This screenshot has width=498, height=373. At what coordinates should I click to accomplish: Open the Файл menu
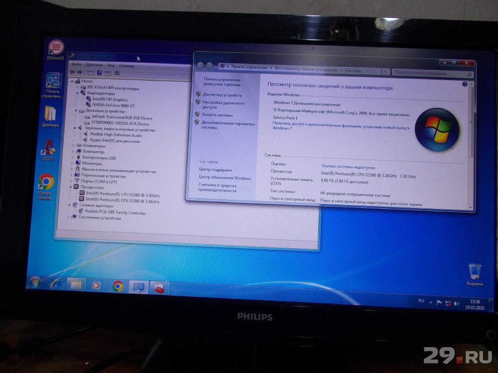pos(76,64)
